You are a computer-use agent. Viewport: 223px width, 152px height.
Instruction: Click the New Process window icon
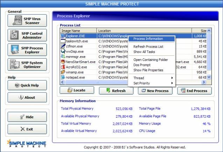[144, 90]
